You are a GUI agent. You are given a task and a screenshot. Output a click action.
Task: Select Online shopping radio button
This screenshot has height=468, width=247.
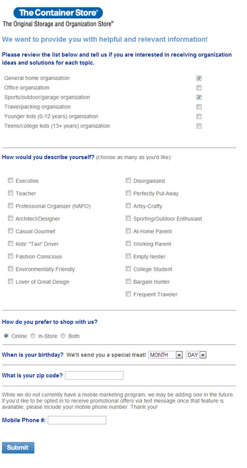(6, 336)
